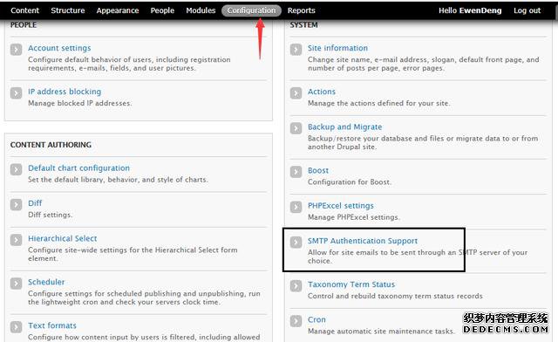Viewport: 558px width, 342px height.
Task: Open the Reports menu
Action: (x=302, y=10)
